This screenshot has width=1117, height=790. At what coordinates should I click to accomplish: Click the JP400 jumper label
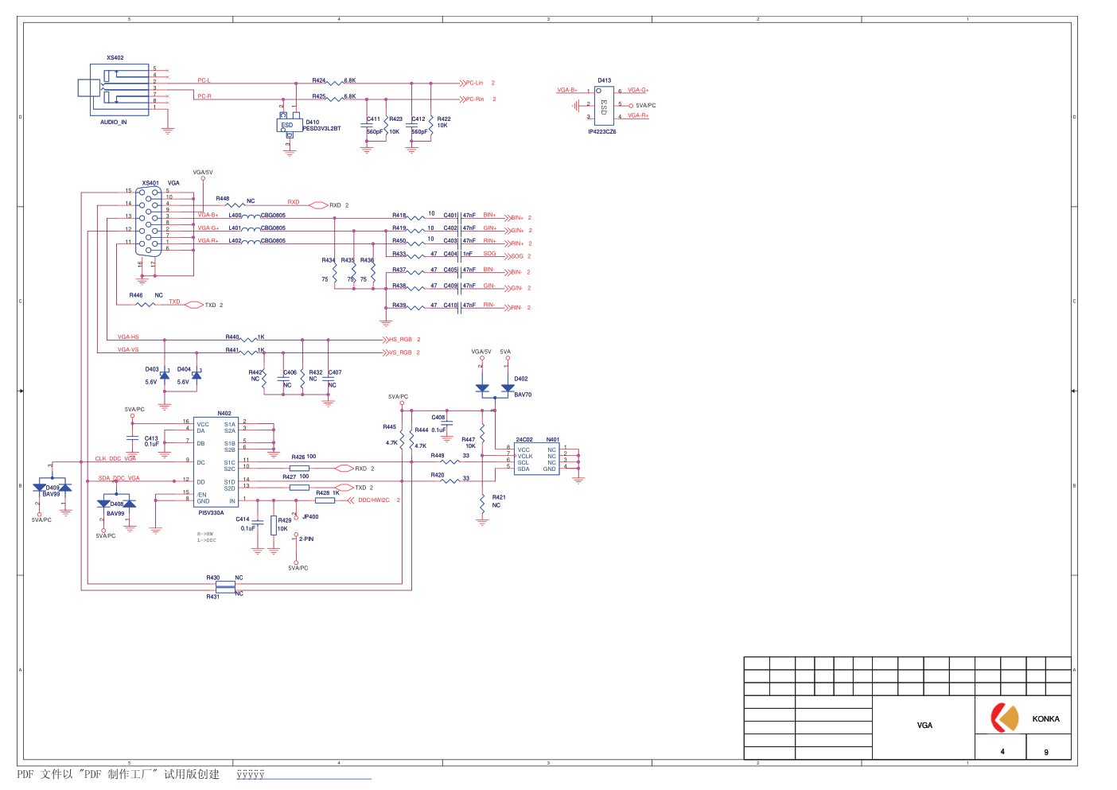[310, 517]
